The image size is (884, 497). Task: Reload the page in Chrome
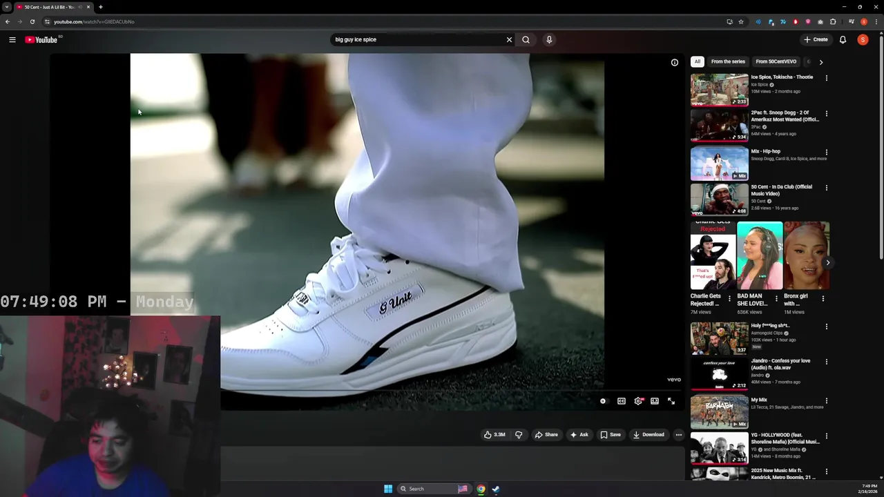tap(32, 21)
